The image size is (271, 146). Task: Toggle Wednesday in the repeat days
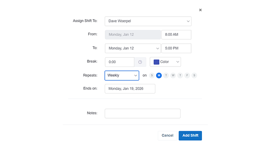[x=173, y=76]
